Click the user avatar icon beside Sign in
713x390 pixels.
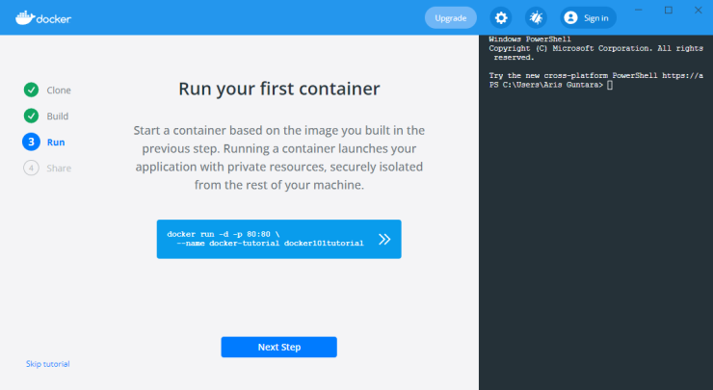tap(570, 17)
